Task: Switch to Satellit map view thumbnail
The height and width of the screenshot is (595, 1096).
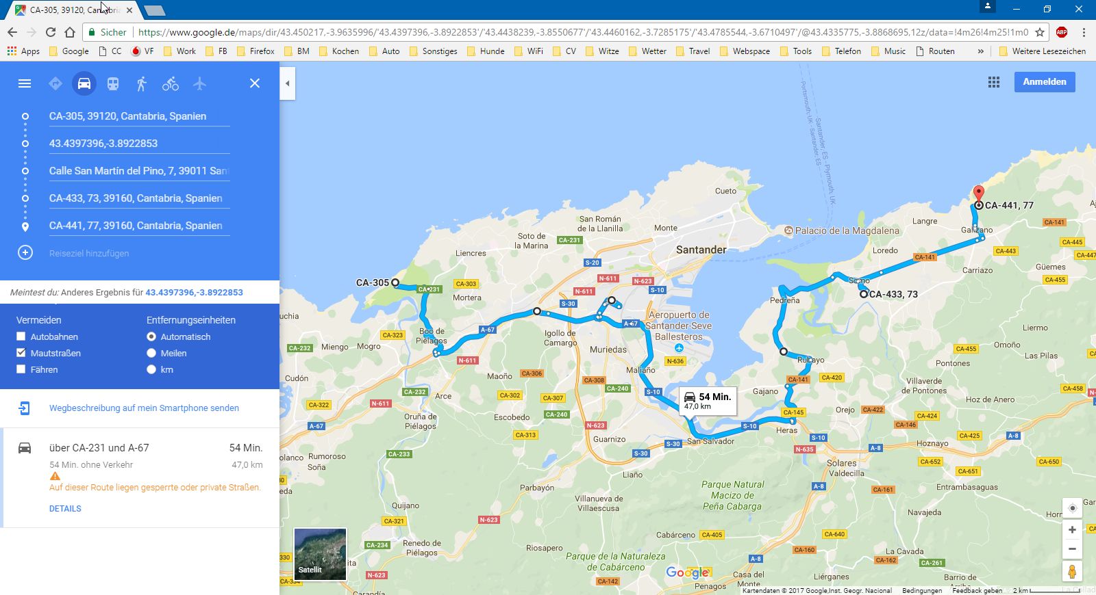Action: tap(320, 554)
